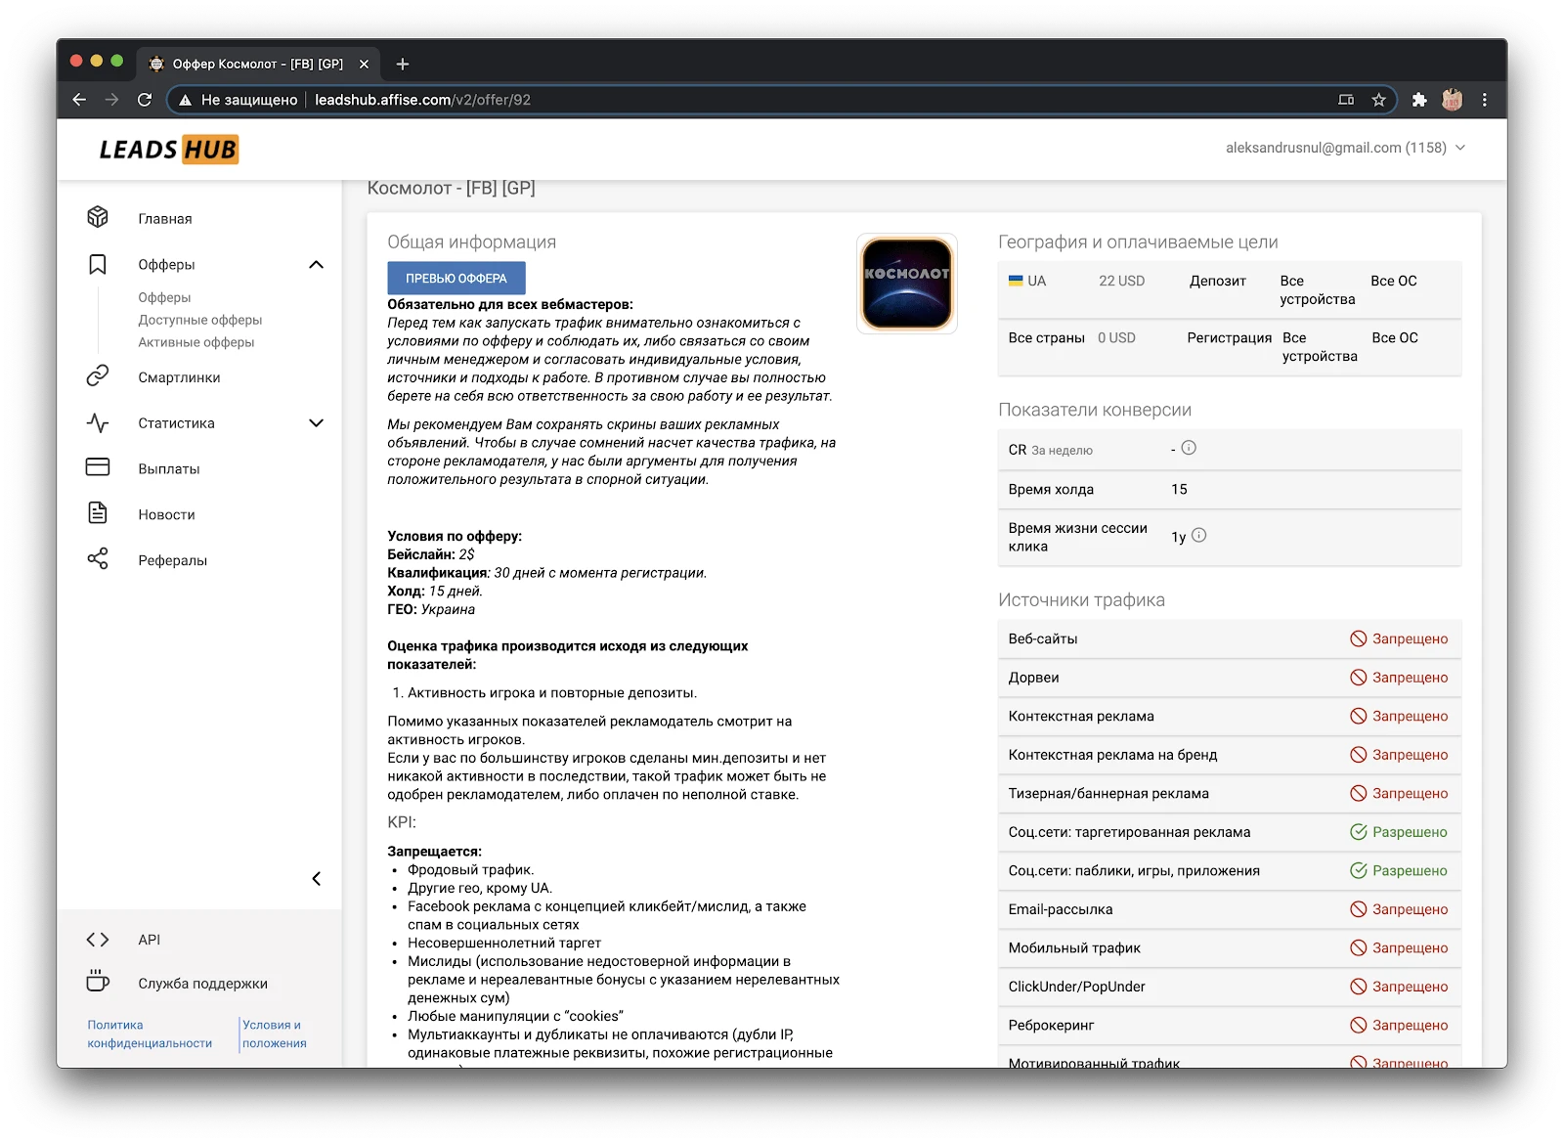Select Офферы submenu item
Viewport: 1564px width, 1143px height.
pos(164,297)
